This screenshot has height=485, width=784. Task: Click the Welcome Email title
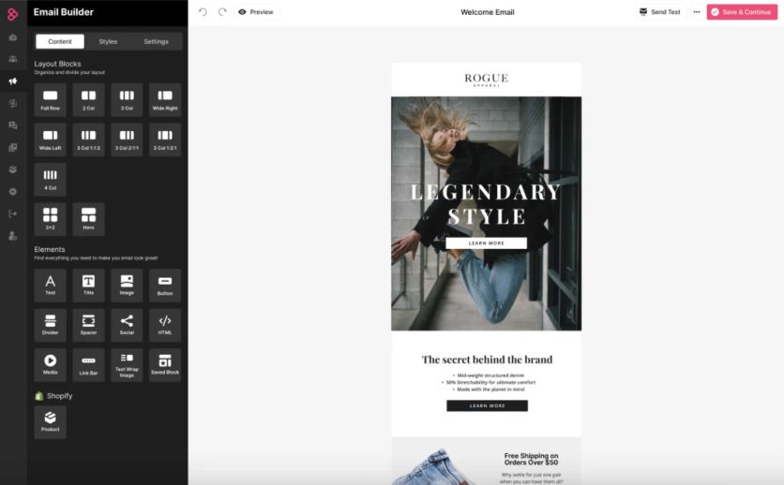point(488,12)
